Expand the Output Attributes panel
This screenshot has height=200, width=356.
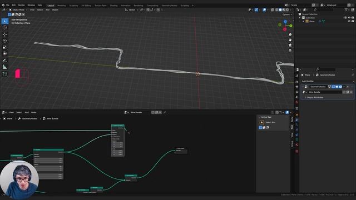click(315, 98)
